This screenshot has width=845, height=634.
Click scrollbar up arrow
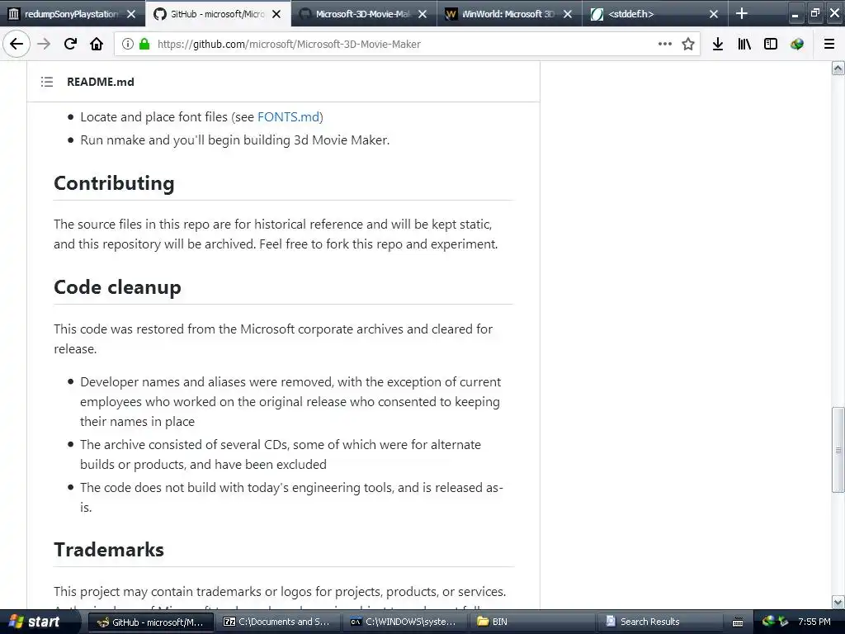tap(838, 68)
